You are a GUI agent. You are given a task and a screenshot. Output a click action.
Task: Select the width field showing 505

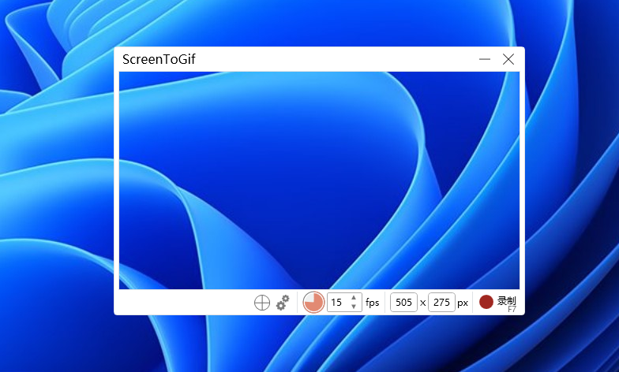(x=403, y=303)
